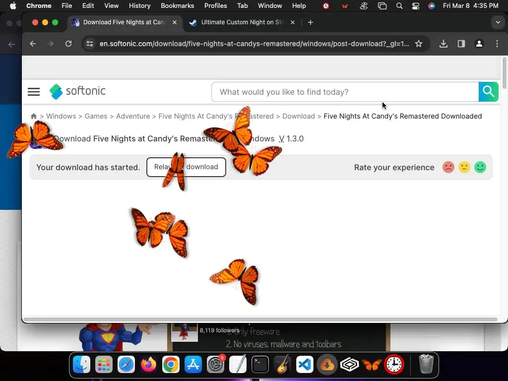The height and width of the screenshot is (381, 508).
Task: Click the Softonic logo
Action: click(77, 91)
